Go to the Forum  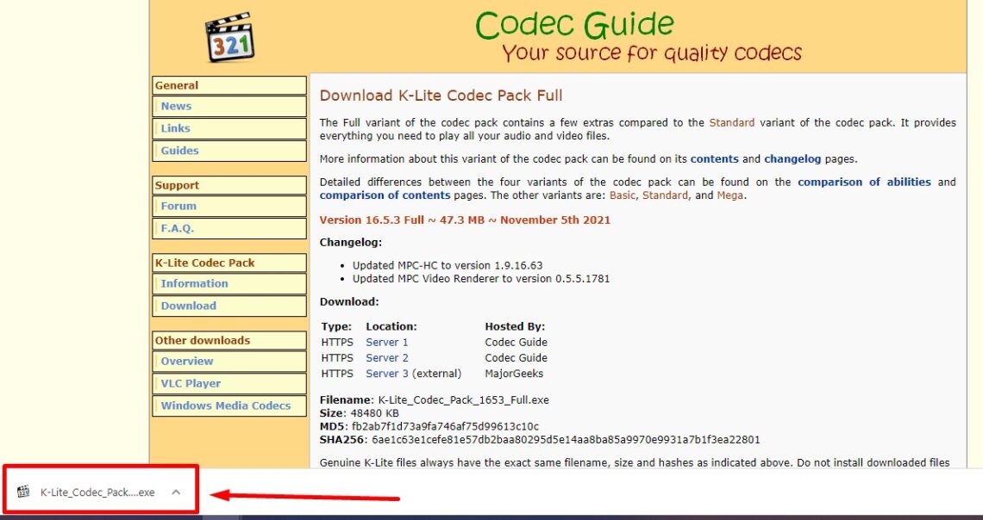[x=178, y=206]
